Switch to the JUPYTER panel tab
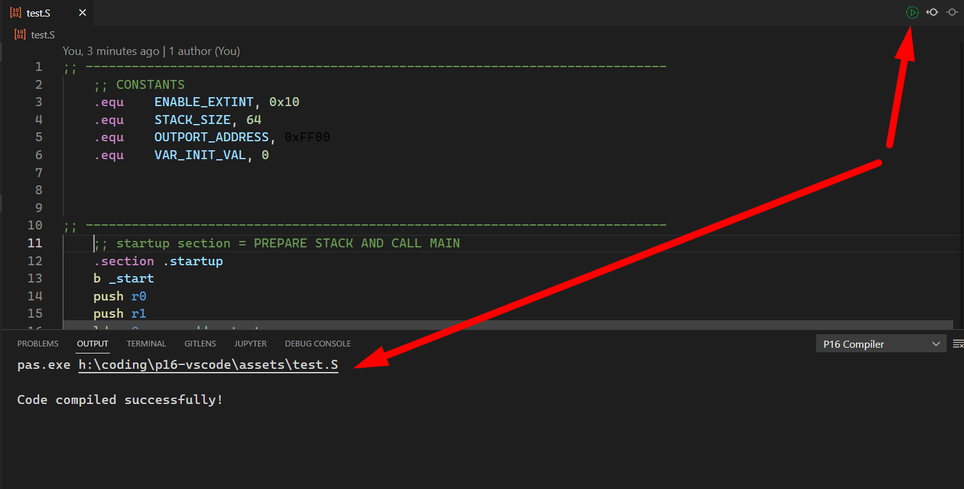Screen dimensions: 964x489 pyautogui.click(x=250, y=344)
